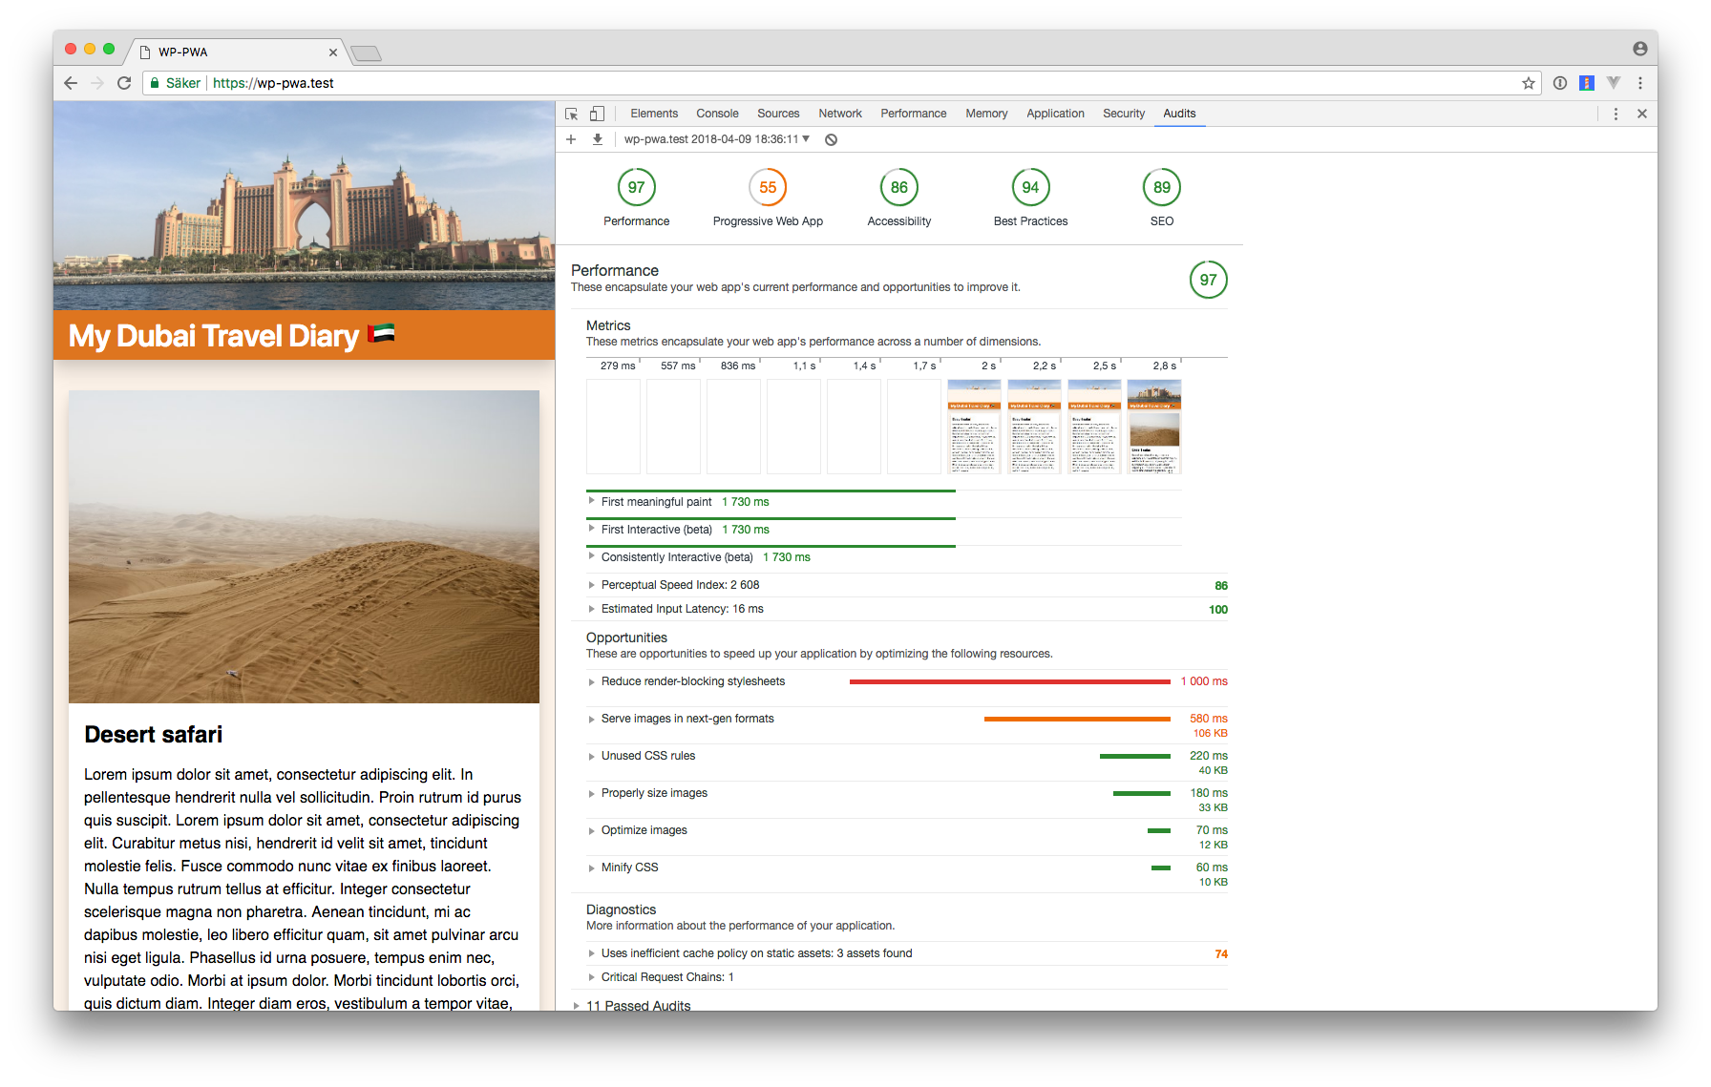This screenshot has height=1087, width=1711.
Task: Reload the wp-pwa.test page
Action: point(124,83)
